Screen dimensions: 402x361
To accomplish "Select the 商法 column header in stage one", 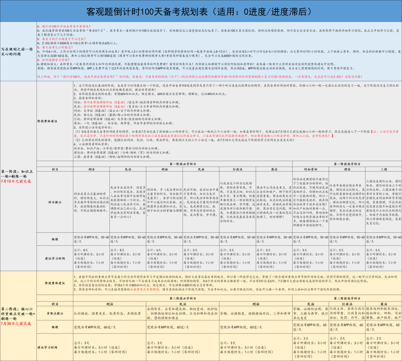I will click(x=274, y=169).
